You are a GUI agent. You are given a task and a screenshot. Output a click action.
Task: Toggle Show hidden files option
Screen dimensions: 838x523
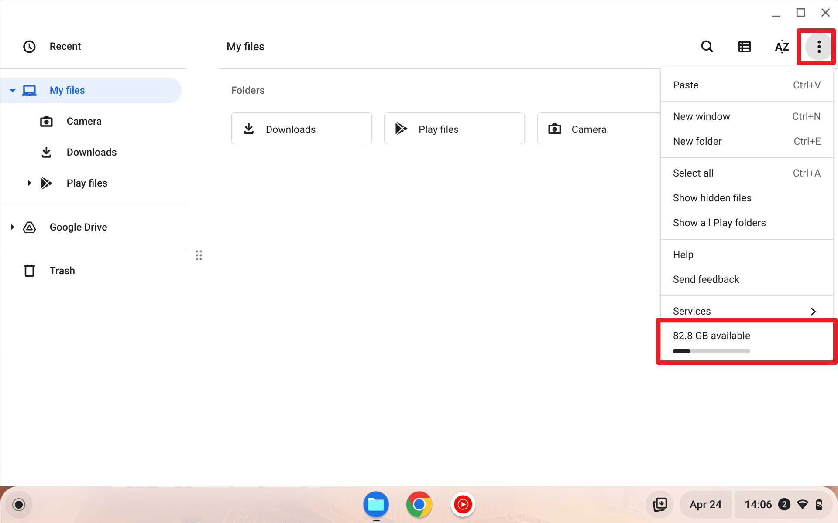[x=747, y=198]
